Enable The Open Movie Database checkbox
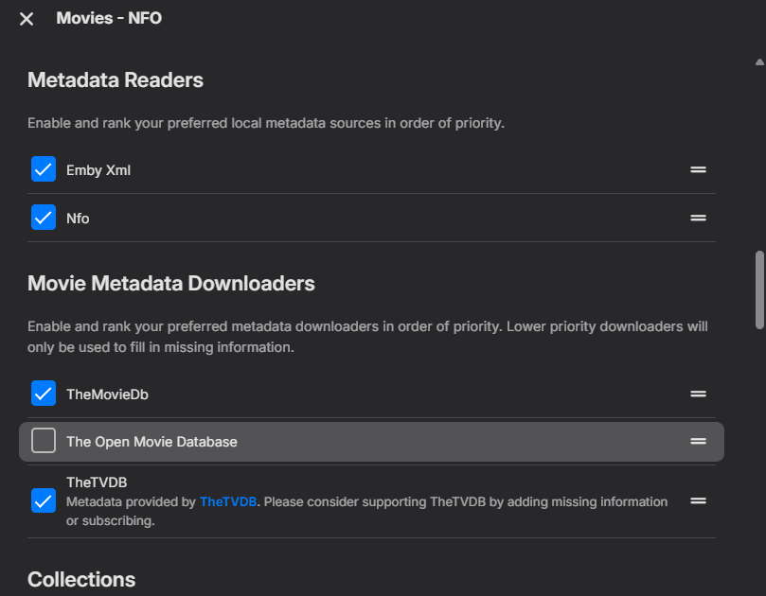The height and width of the screenshot is (596, 766). 44,442
